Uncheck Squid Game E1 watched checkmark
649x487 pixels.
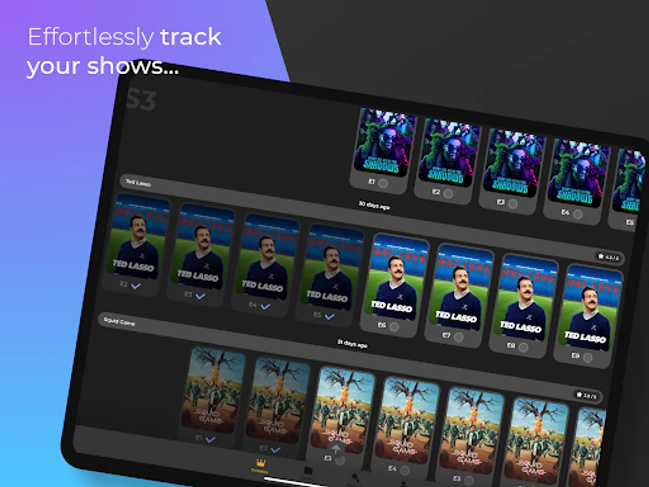[210, 439]
